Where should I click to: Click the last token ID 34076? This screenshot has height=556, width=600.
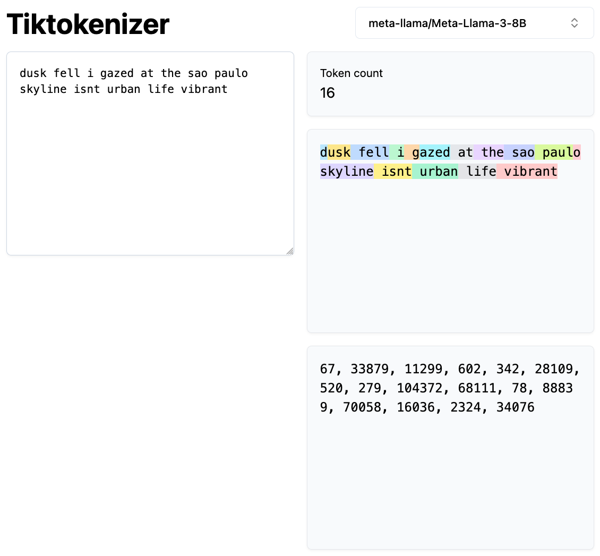515,407
